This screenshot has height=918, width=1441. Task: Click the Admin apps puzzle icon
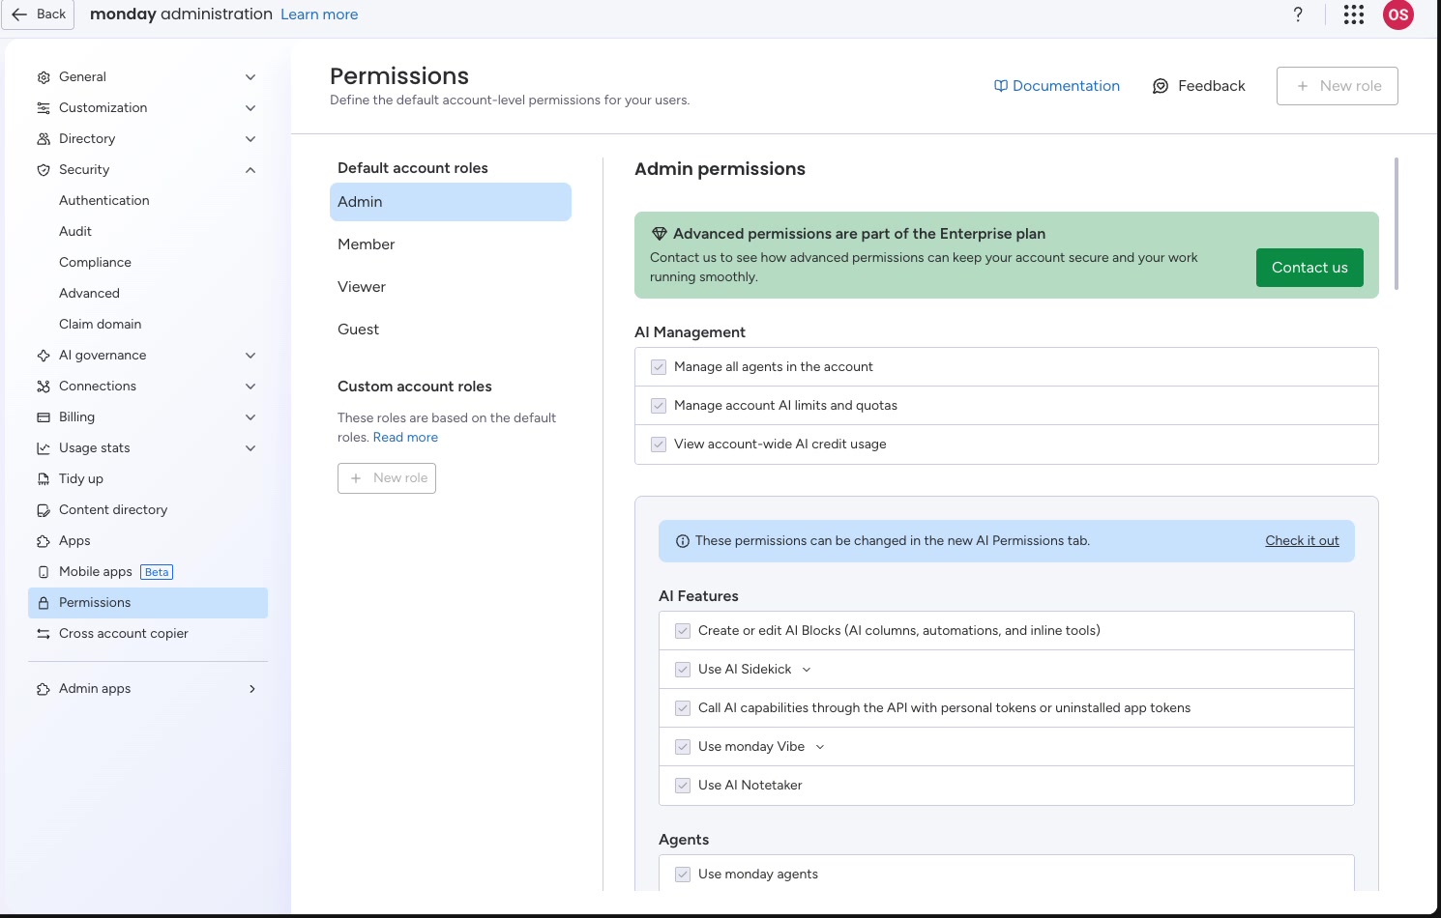click(x=44, y=689)
